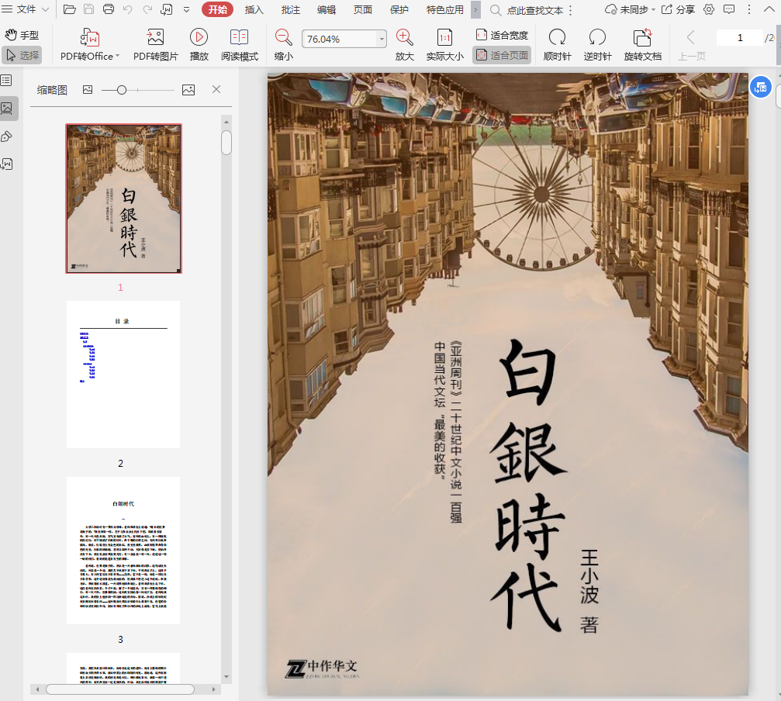Open the zoom percentage dropdown
The height and width of the screenshot is (701, 781).
(x=381, y=39)
